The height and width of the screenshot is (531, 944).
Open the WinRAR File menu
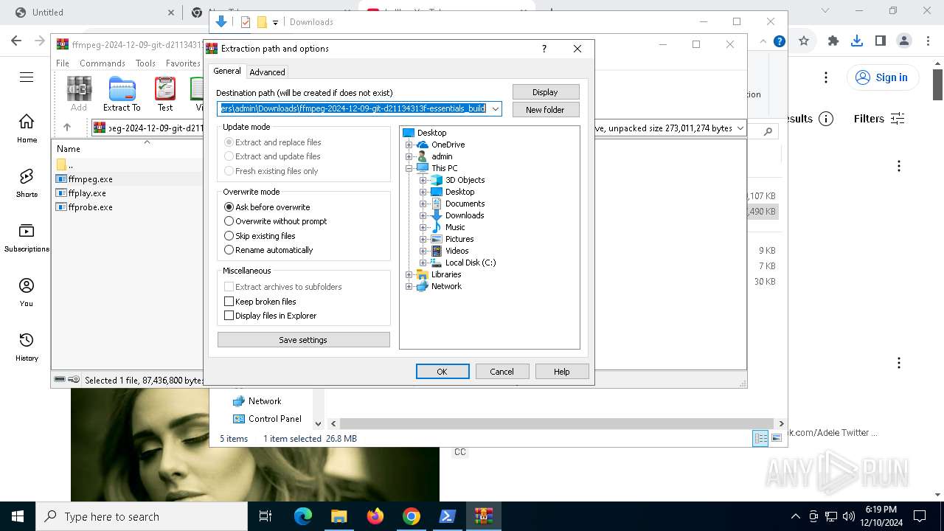(x=63, y=63)
